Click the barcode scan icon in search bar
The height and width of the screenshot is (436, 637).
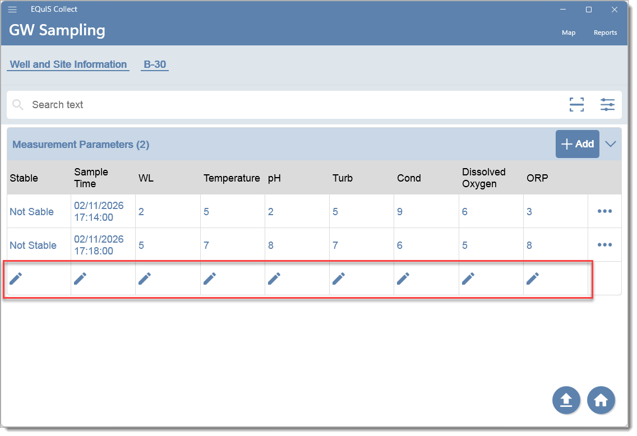576,105
